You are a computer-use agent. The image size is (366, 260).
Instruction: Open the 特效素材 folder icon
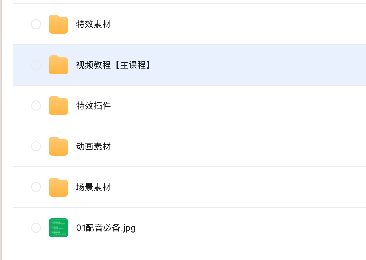pos(58,24)
